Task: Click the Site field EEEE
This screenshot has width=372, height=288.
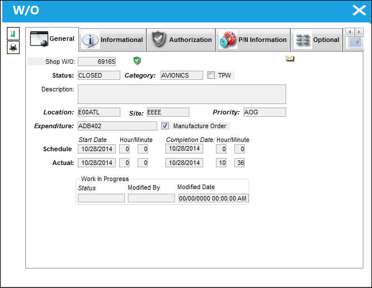Action: pos(168,112)
